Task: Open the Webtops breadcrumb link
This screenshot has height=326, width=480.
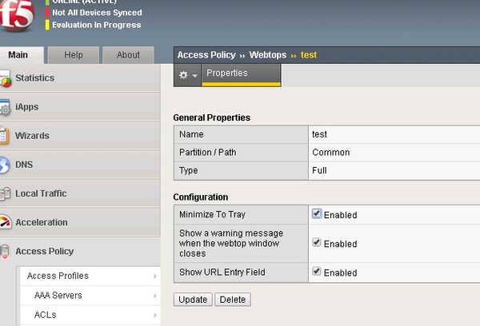Action: (268, 55)
